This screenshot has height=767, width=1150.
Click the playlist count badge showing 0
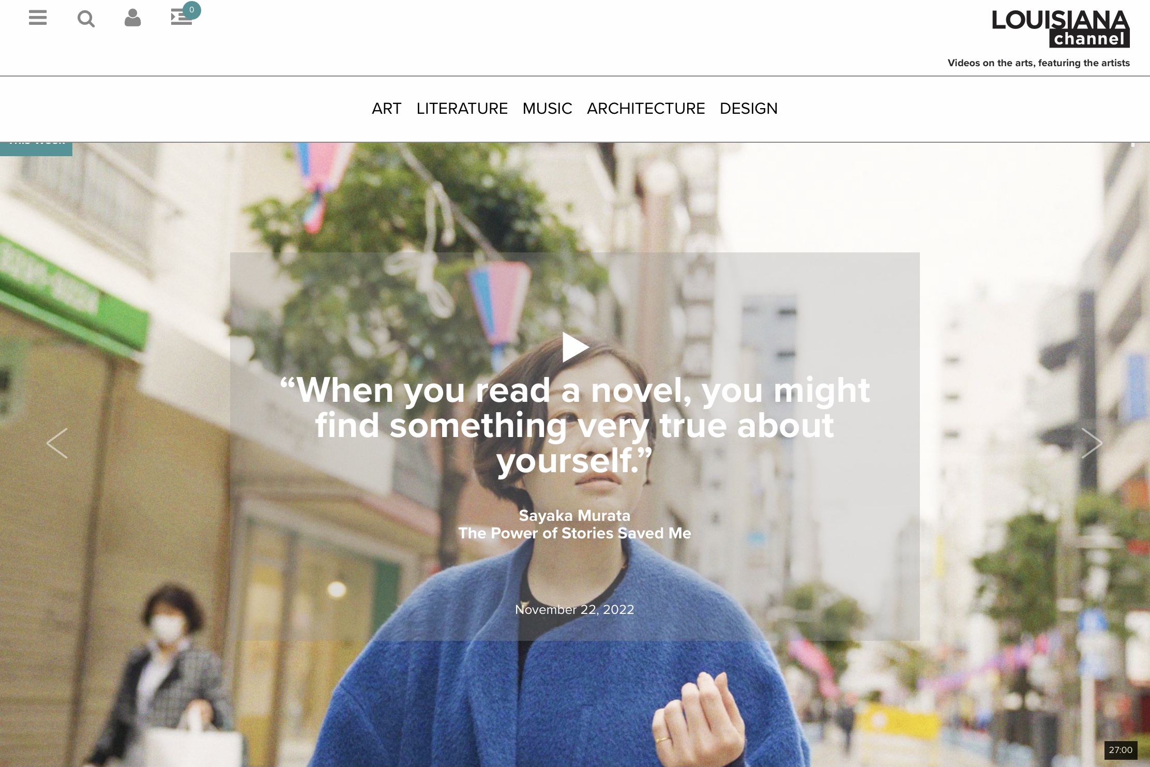[192, 10]
